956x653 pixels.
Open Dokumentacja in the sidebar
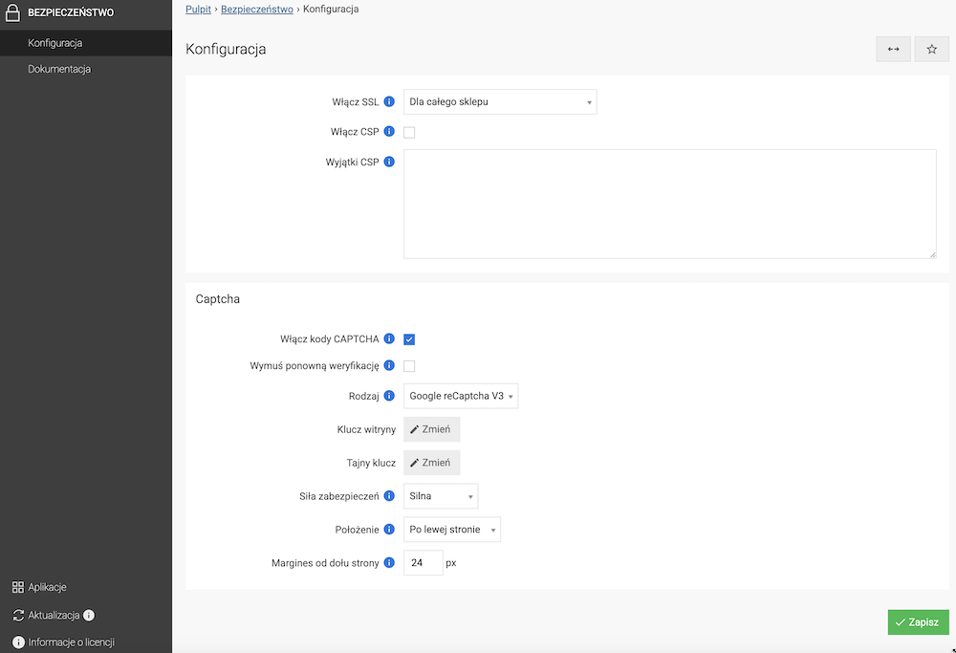click(59, 69)
